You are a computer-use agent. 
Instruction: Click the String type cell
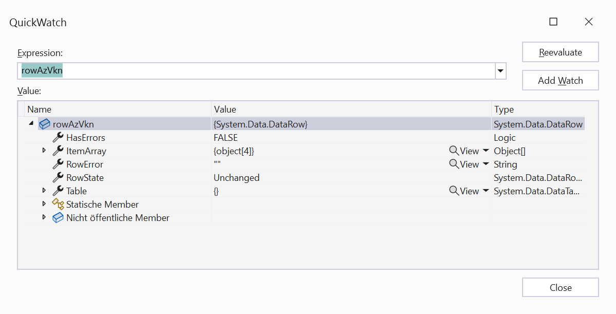pos(506,164)
